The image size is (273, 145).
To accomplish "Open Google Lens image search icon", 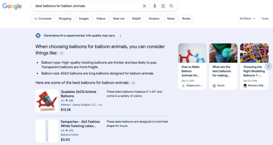I will point(163,6).
